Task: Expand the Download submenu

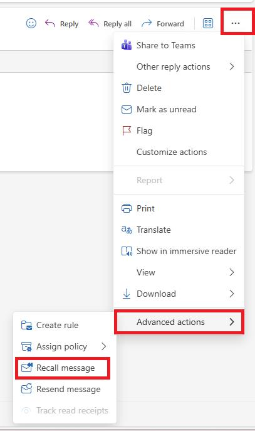Action: click(179, 294)
